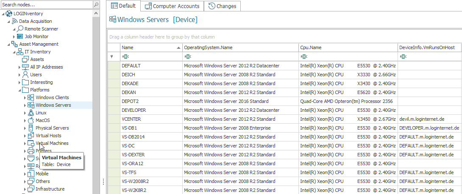Expand the All IP Addresses node
The width and height of the screenshot is (462, 194).
(19, 67)
